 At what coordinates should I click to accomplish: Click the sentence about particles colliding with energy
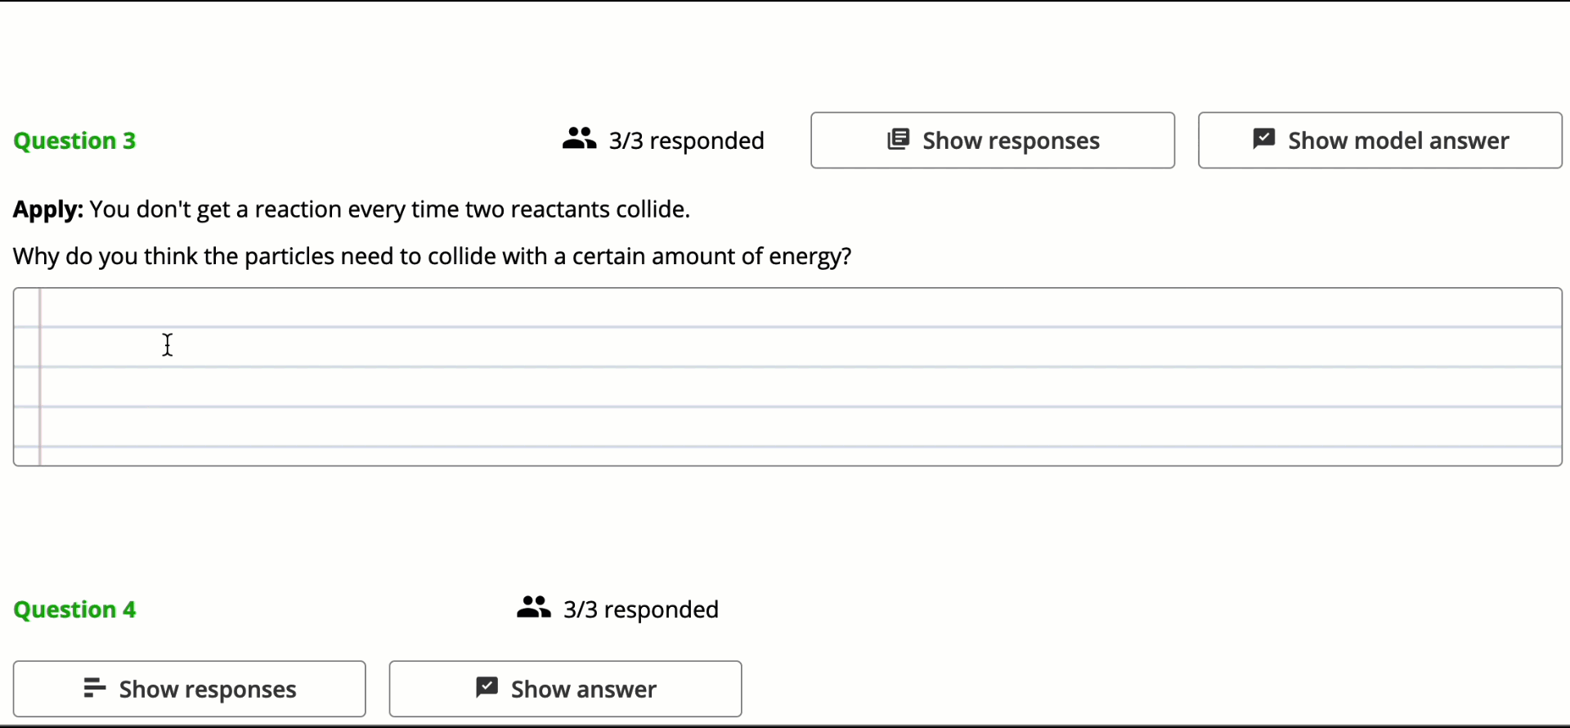point(433,257)
